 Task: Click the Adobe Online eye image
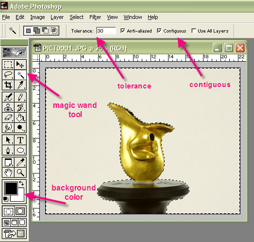tap(14, 52)
